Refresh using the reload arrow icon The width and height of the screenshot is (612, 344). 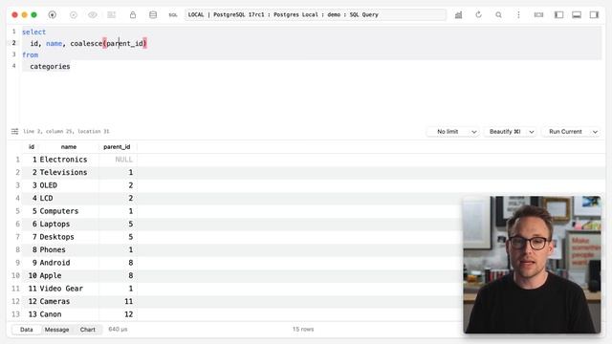coord(478,15)
